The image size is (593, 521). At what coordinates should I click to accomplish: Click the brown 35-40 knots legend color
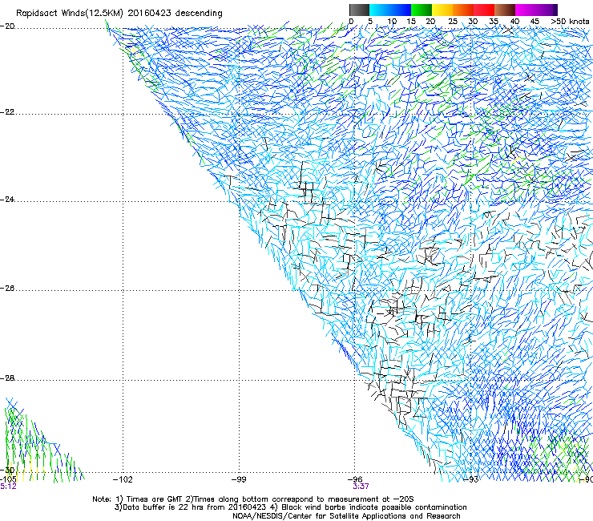coord(505,10)
